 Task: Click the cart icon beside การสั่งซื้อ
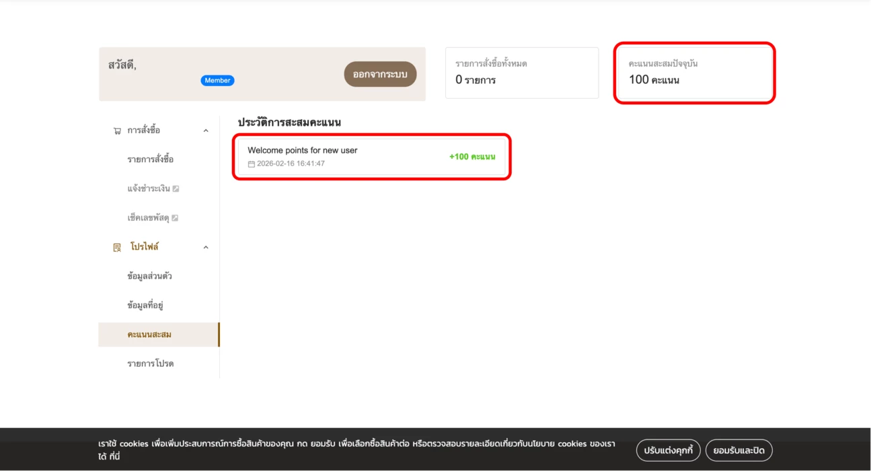point(117,131)
